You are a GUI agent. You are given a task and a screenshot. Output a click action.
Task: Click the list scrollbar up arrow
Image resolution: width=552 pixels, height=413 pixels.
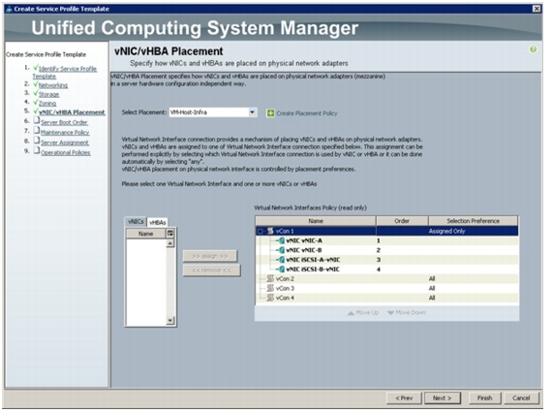click(170, 243)
